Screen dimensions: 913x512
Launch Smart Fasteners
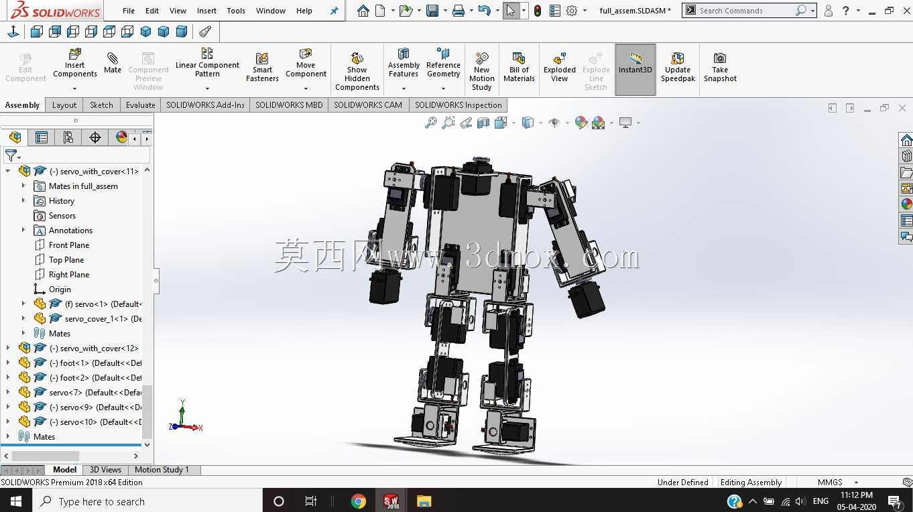[262, 67]
